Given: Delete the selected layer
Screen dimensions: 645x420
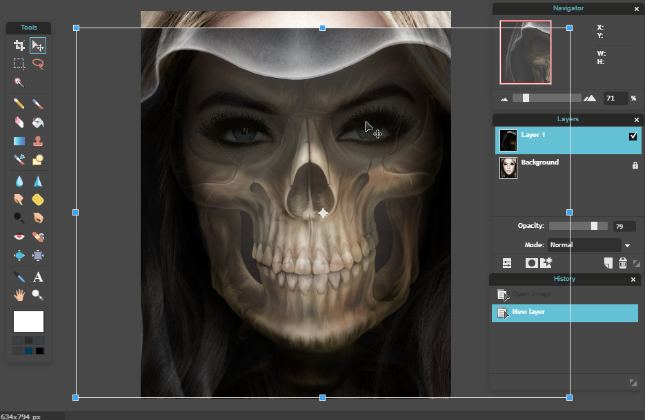Looking at the screenshot, I should click(623, 263).
